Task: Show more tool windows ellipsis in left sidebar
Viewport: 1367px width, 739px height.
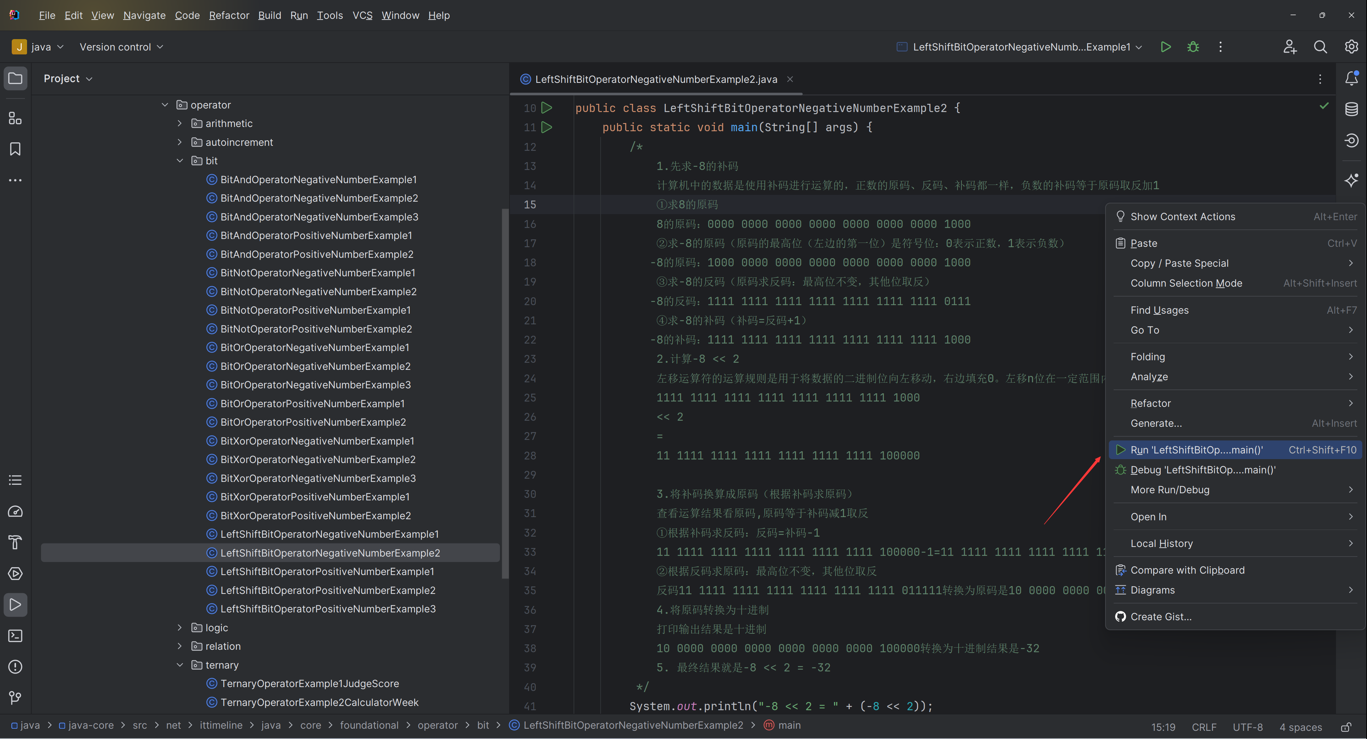Action: [15, 180]
